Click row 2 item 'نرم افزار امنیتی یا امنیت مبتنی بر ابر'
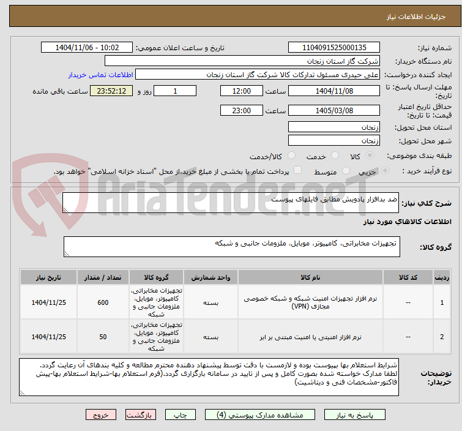This screenshot has width=462, height=431. (310, 337)
